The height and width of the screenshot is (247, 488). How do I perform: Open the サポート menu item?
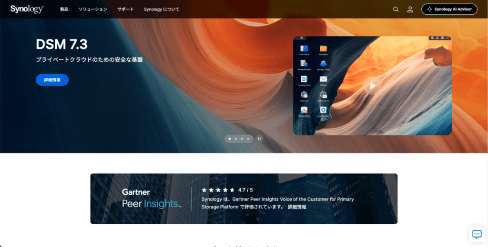click(x=125, y=9)
